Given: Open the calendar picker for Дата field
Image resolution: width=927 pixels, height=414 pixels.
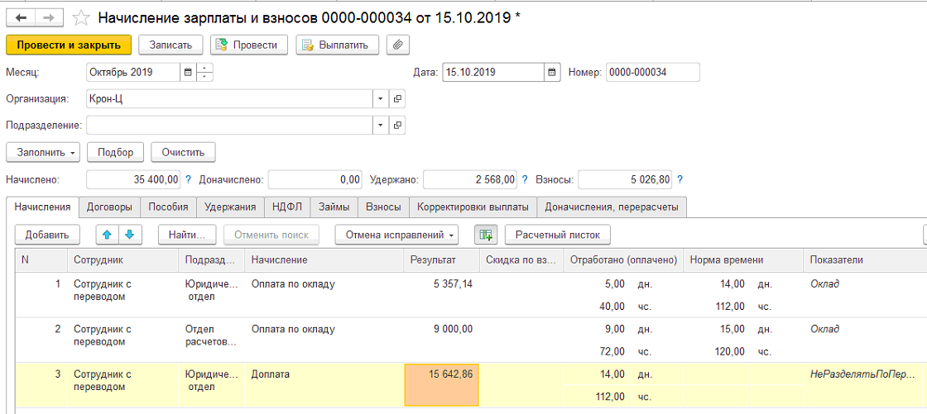Looking at the screenshot, I should [551, 73].
